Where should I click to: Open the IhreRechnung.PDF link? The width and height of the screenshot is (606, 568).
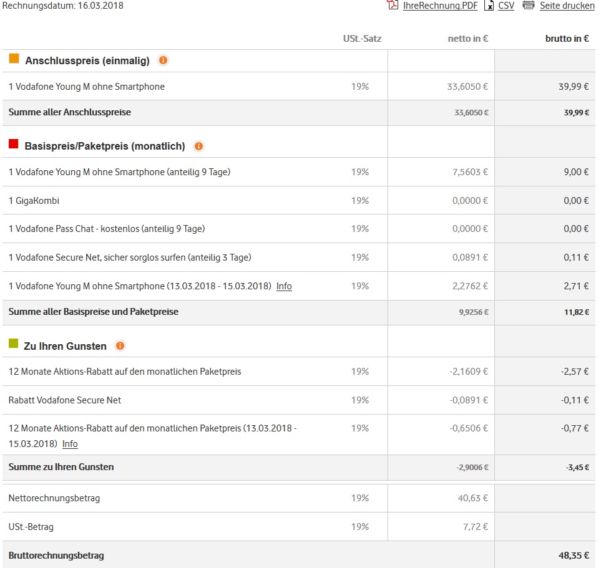click(x=440, y=6)
